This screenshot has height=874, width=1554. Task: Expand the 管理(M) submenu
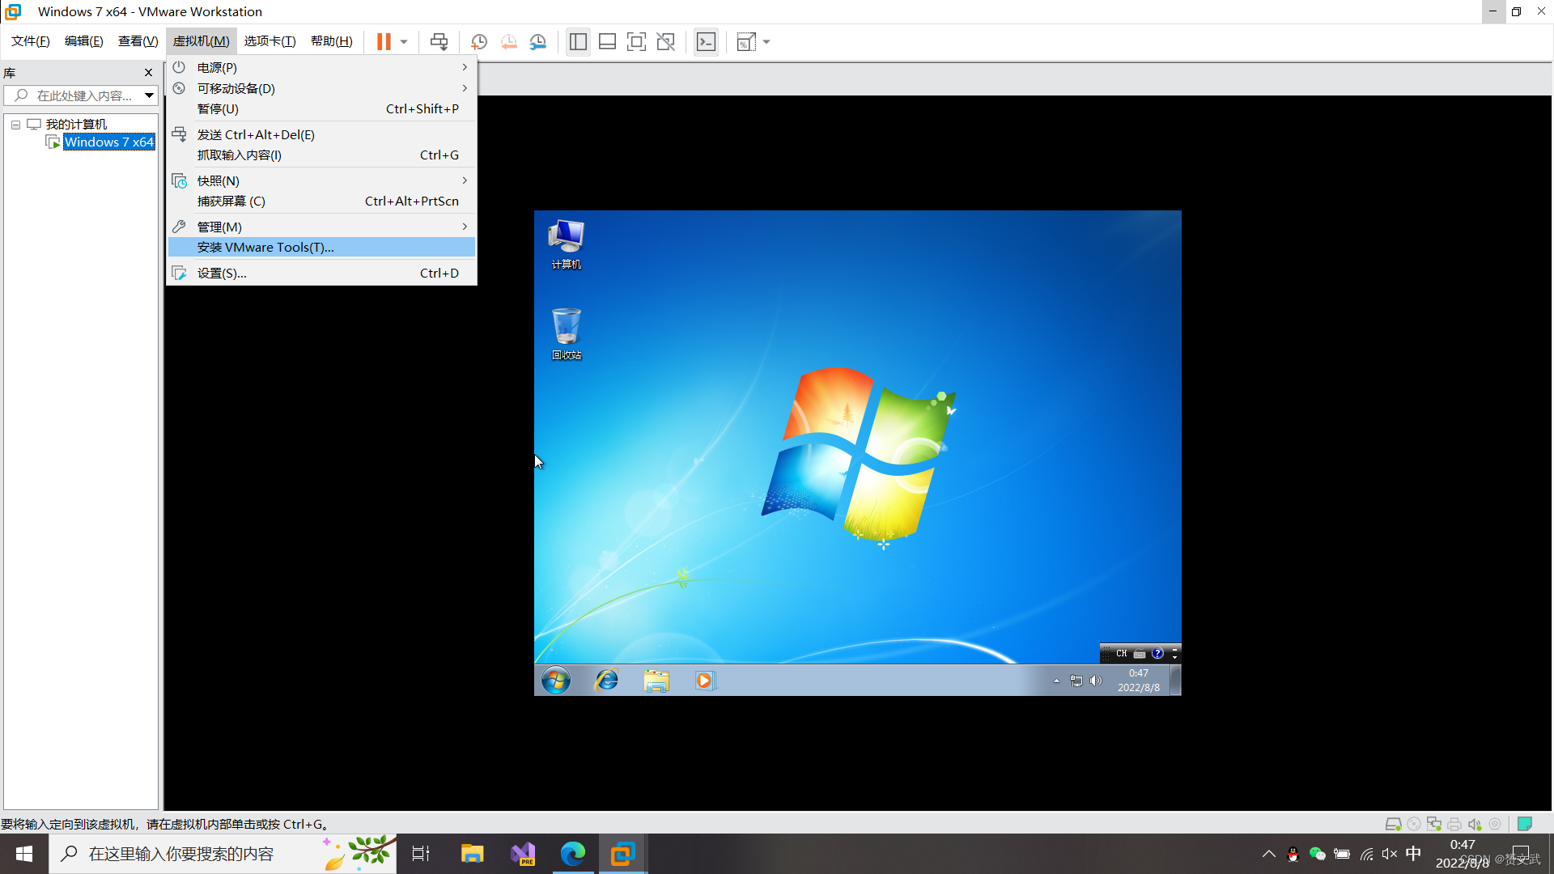(x=321, y=227)
